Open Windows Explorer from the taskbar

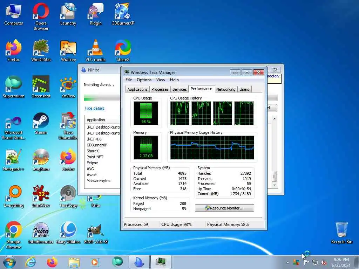pyautogui.click(x=74, y=262)
